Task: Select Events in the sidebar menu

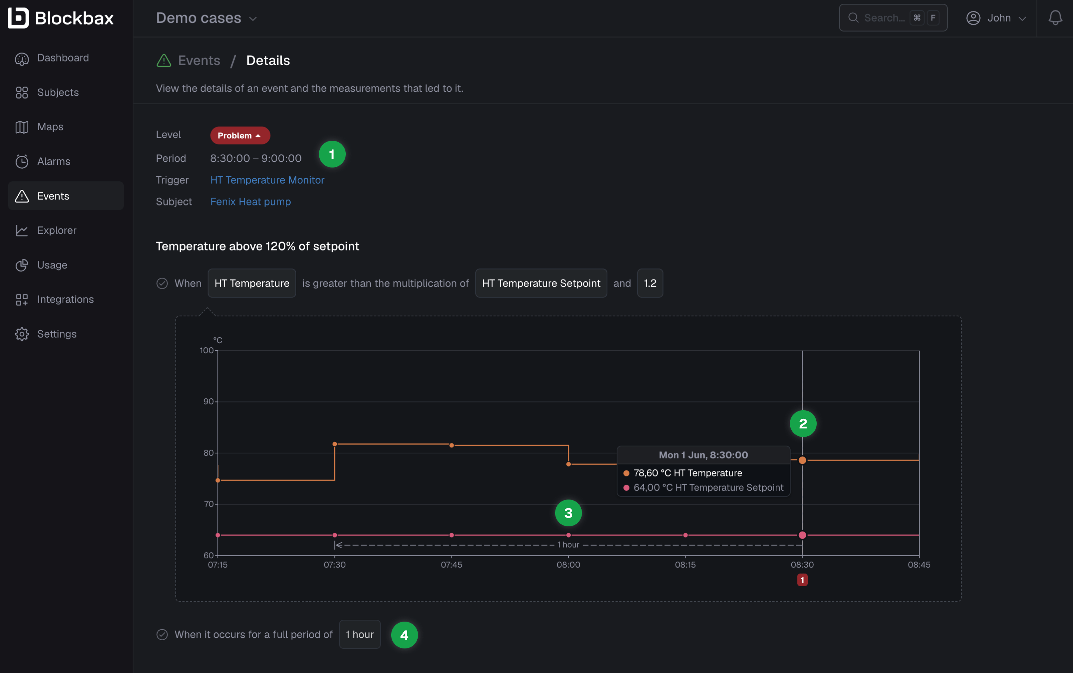Action: (x=66, y=196)
